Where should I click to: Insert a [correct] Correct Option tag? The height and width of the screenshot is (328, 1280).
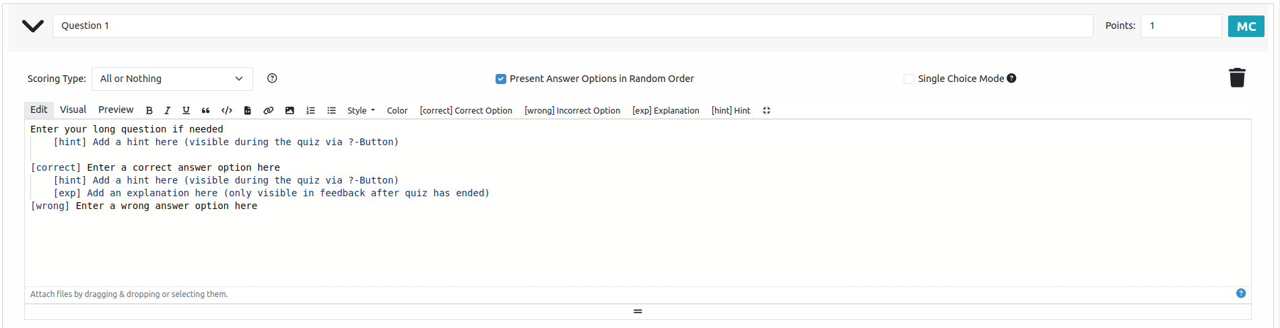coord(466,111)
